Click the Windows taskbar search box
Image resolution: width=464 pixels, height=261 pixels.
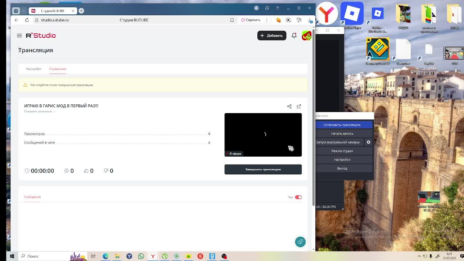[x=53, y=256]
